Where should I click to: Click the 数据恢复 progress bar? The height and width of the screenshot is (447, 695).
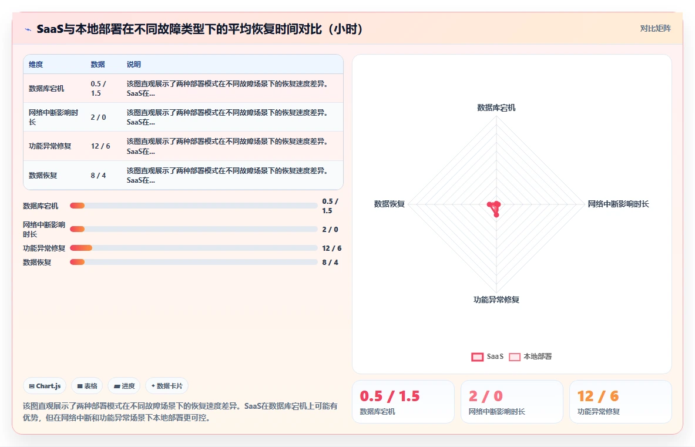pyautogui.click(x=194, y=262)
